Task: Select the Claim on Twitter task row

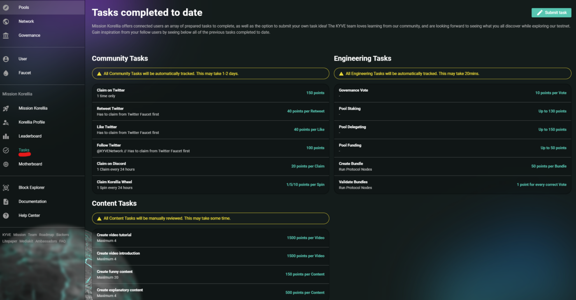Action: point(210,93)
